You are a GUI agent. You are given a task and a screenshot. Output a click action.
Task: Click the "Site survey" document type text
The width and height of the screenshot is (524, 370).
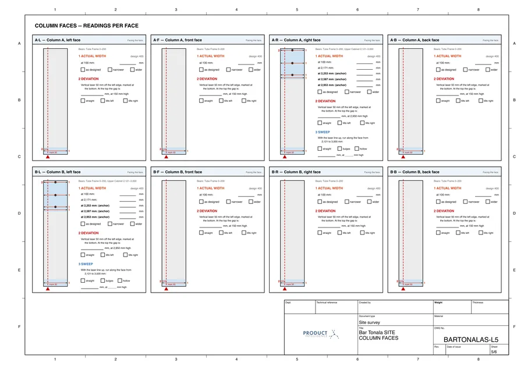[369, 322]
